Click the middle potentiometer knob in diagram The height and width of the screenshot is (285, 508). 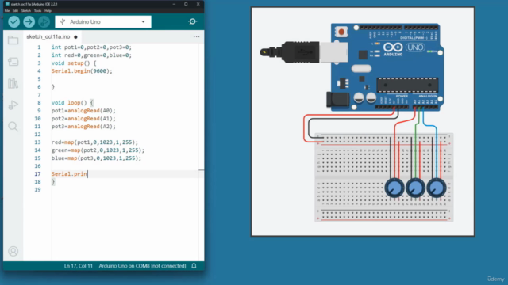[415, 188]
